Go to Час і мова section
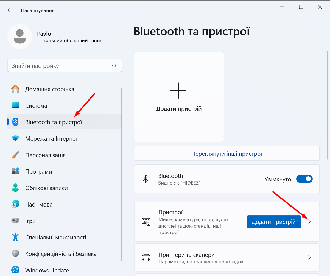The height and width of the screenshot is (276, 330). click(x=39, y=205)
